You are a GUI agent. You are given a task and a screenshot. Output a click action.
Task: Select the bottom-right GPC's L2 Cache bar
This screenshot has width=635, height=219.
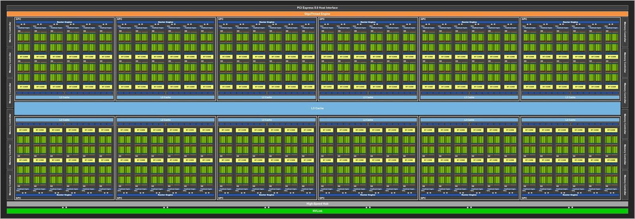click(570, 119)
